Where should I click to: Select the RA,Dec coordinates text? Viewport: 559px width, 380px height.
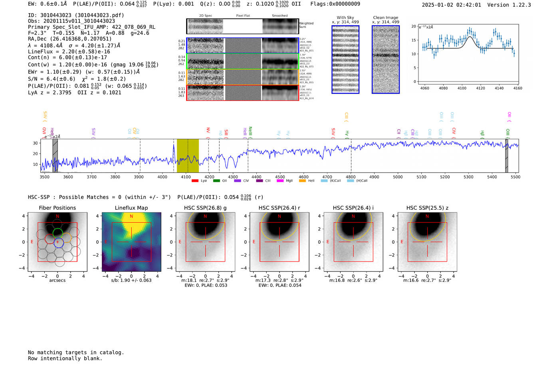pos(70,39)
